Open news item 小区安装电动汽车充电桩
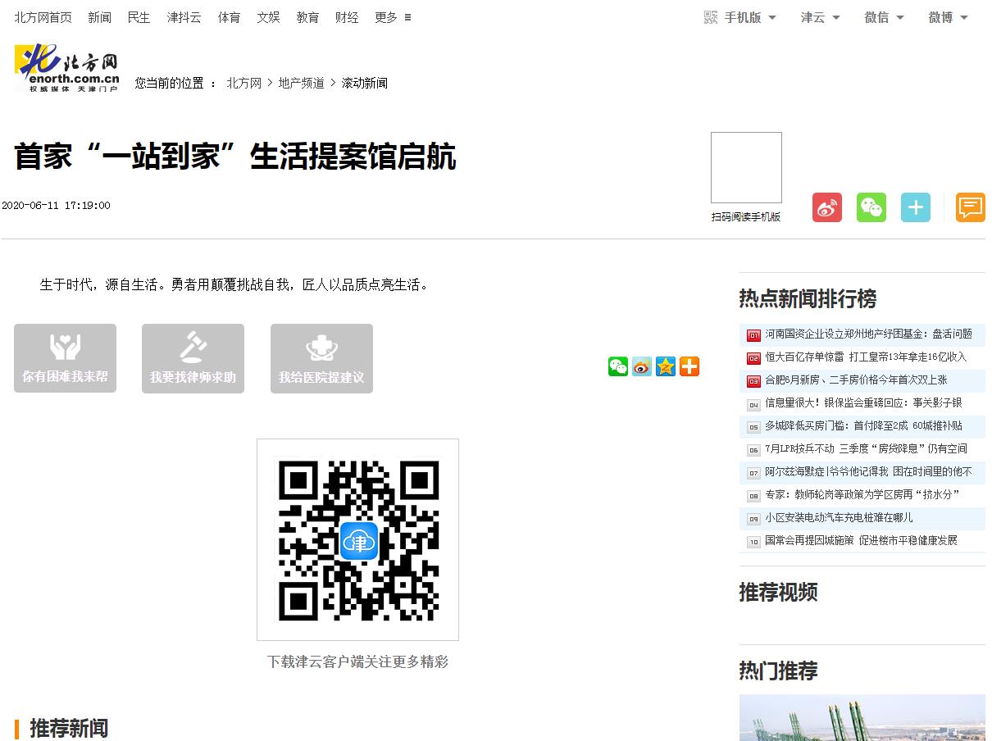 (839, 518)
